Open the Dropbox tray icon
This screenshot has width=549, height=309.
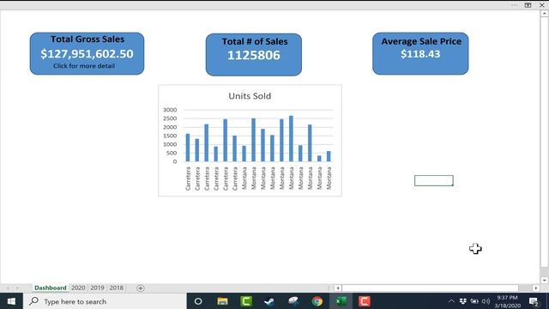coord(463,301)
